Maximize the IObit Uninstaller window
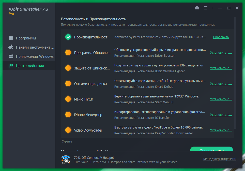The width and height of the screenshot is (245, 171). click(228, 8)
